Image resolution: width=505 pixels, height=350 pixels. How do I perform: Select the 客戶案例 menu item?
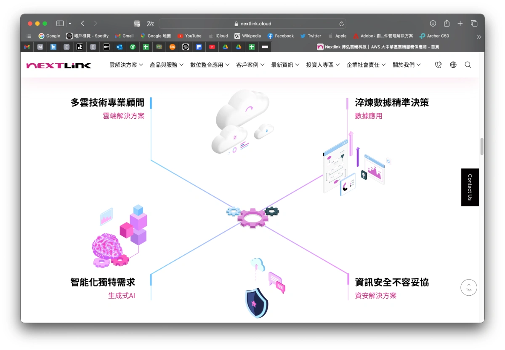[x=250, y=65]
